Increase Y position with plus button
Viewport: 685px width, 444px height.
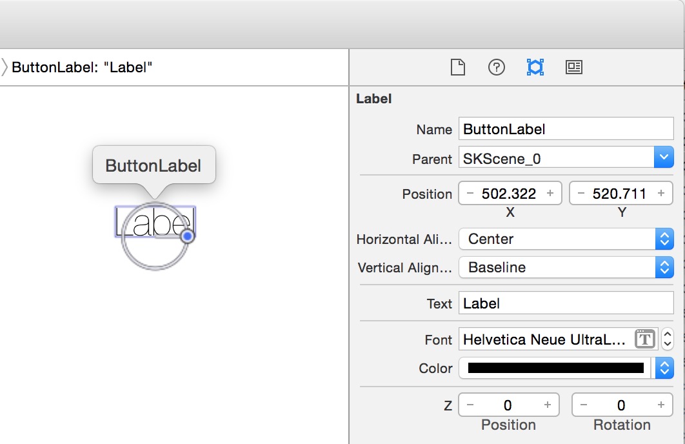(x=661, y=194)
